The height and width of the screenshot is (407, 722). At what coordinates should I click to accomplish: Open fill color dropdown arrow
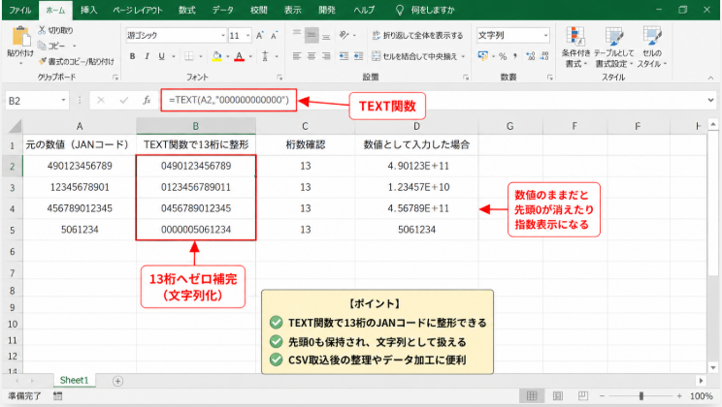[227, 56]
